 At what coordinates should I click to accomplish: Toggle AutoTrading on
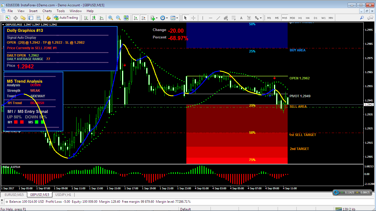(66, 18)
